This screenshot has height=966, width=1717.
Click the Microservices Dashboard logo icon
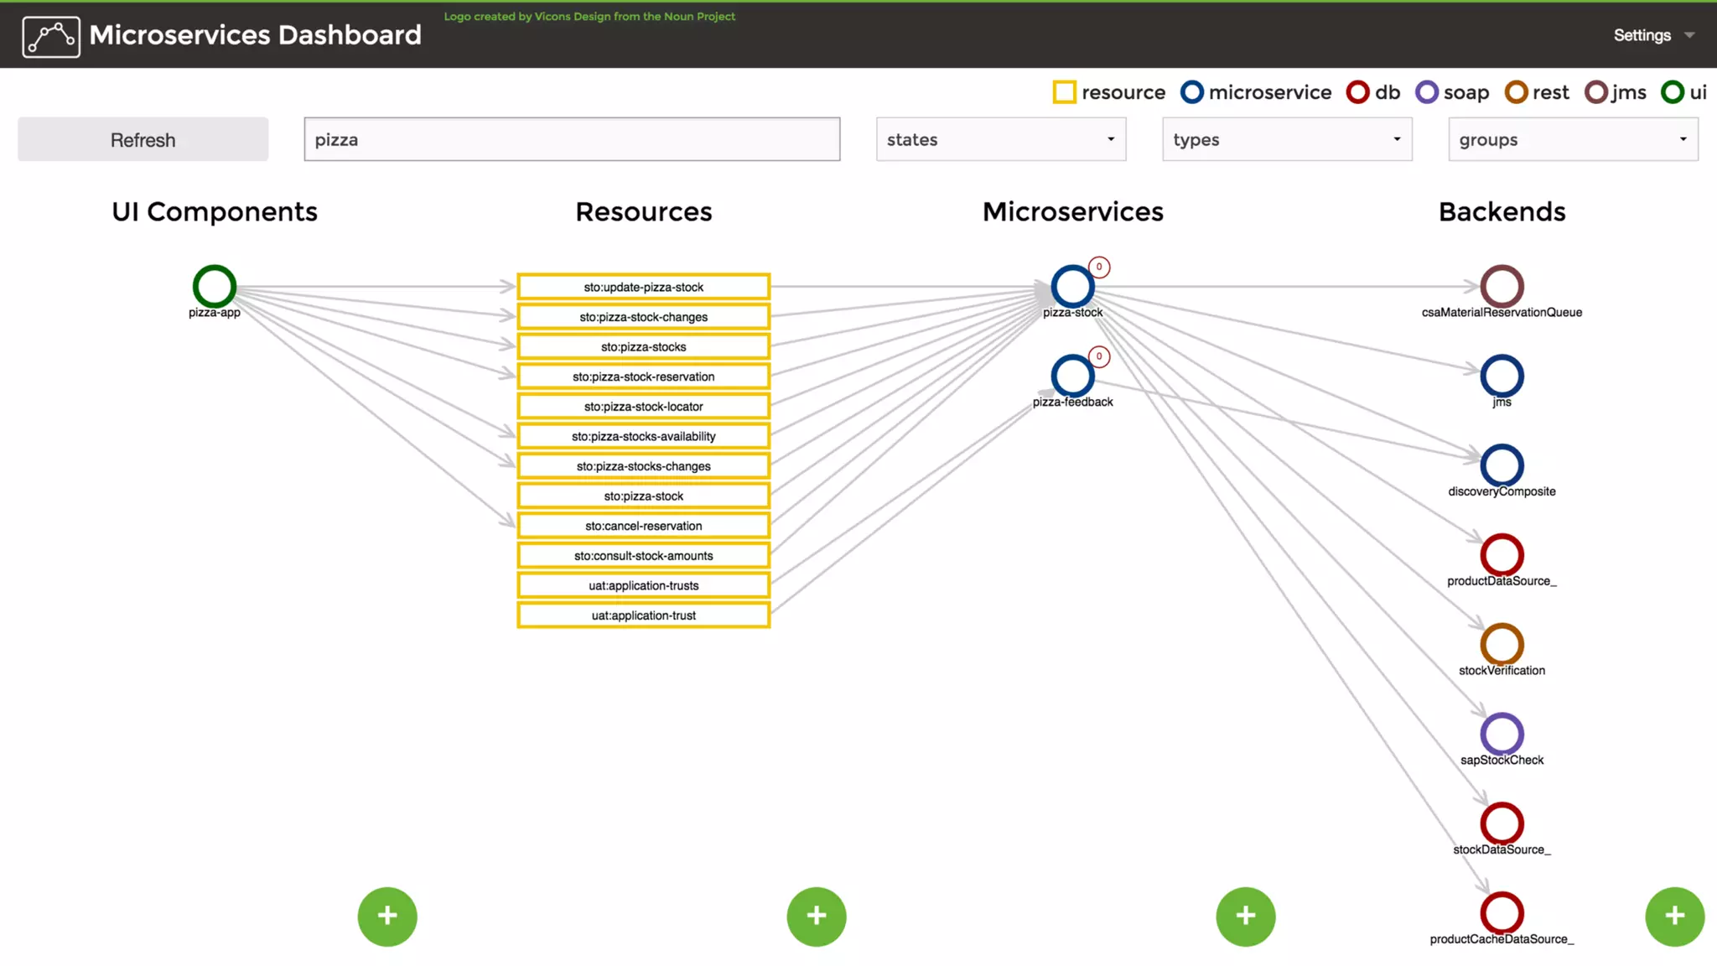tap(51, 36)
